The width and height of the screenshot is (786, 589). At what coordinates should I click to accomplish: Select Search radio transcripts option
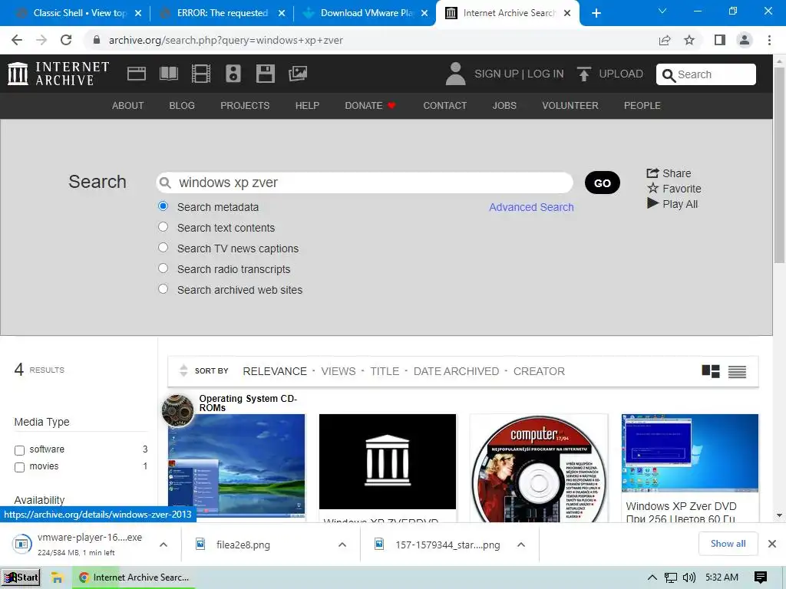[163, 268]
